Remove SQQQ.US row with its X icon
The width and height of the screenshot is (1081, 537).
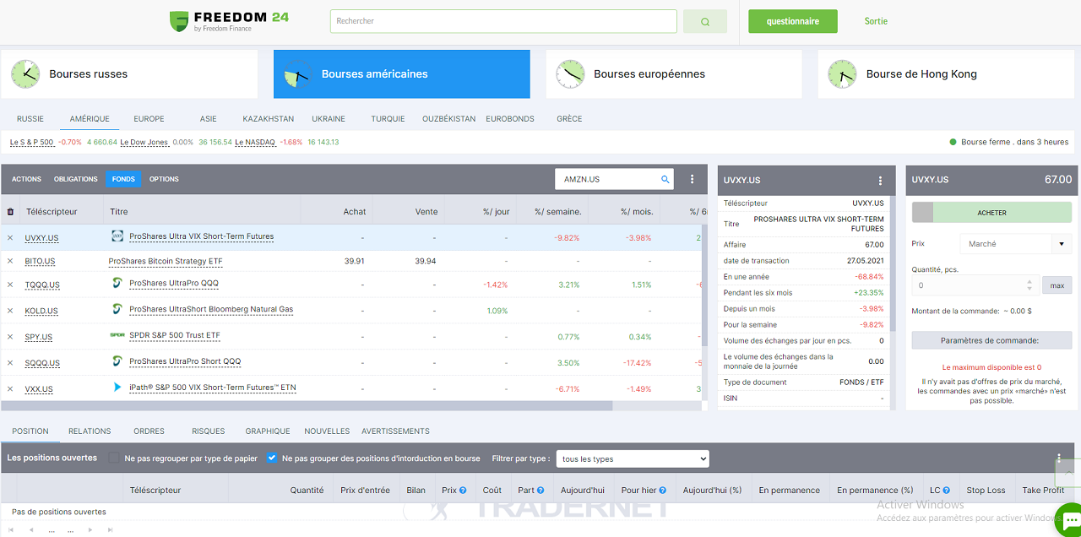(x=10, y=363)
